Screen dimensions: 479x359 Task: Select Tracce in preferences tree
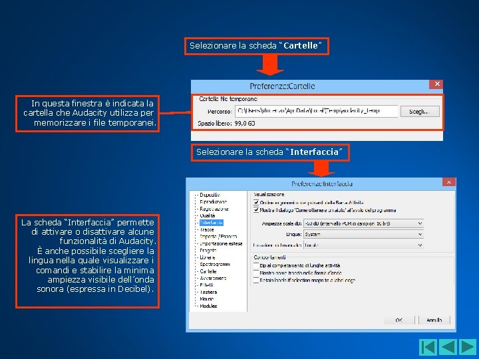pos(207,229)
